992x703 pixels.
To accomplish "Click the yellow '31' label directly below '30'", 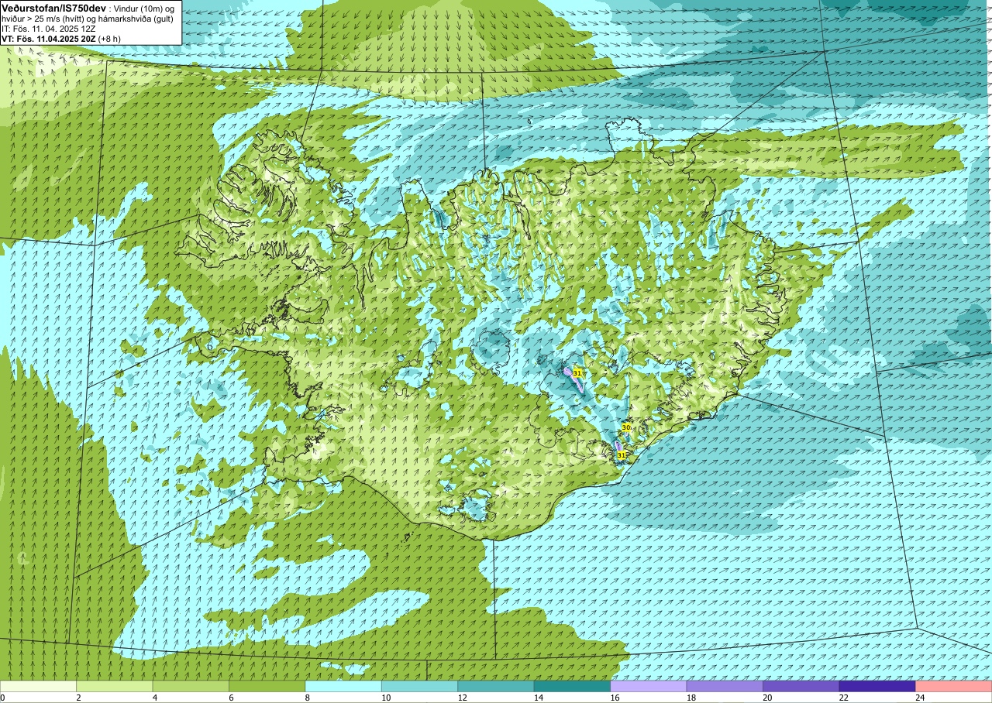I will [x=622, y=455].
